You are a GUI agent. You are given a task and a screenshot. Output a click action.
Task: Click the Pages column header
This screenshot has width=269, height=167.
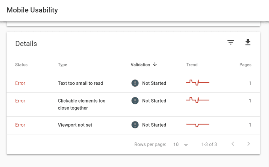pyautogui.click(x=245, y=65)
